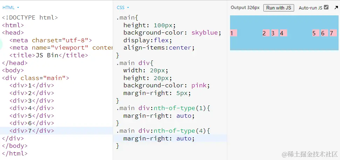The height and width of the screenshot is (160, 340).
Task: Click pink box 3 in output
Action: coord(275,33)
